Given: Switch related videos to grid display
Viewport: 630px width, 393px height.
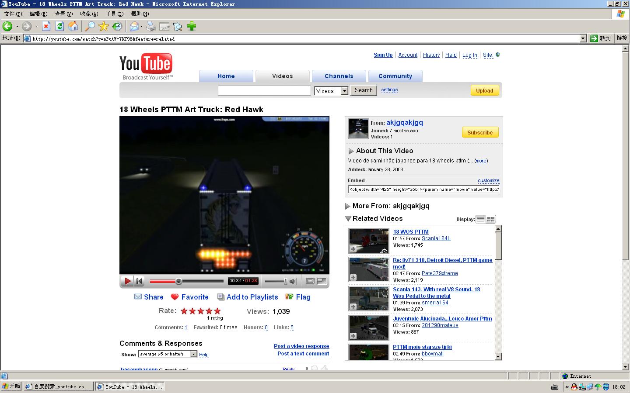Looking at the screenshot, I should (x=491, y=219).
